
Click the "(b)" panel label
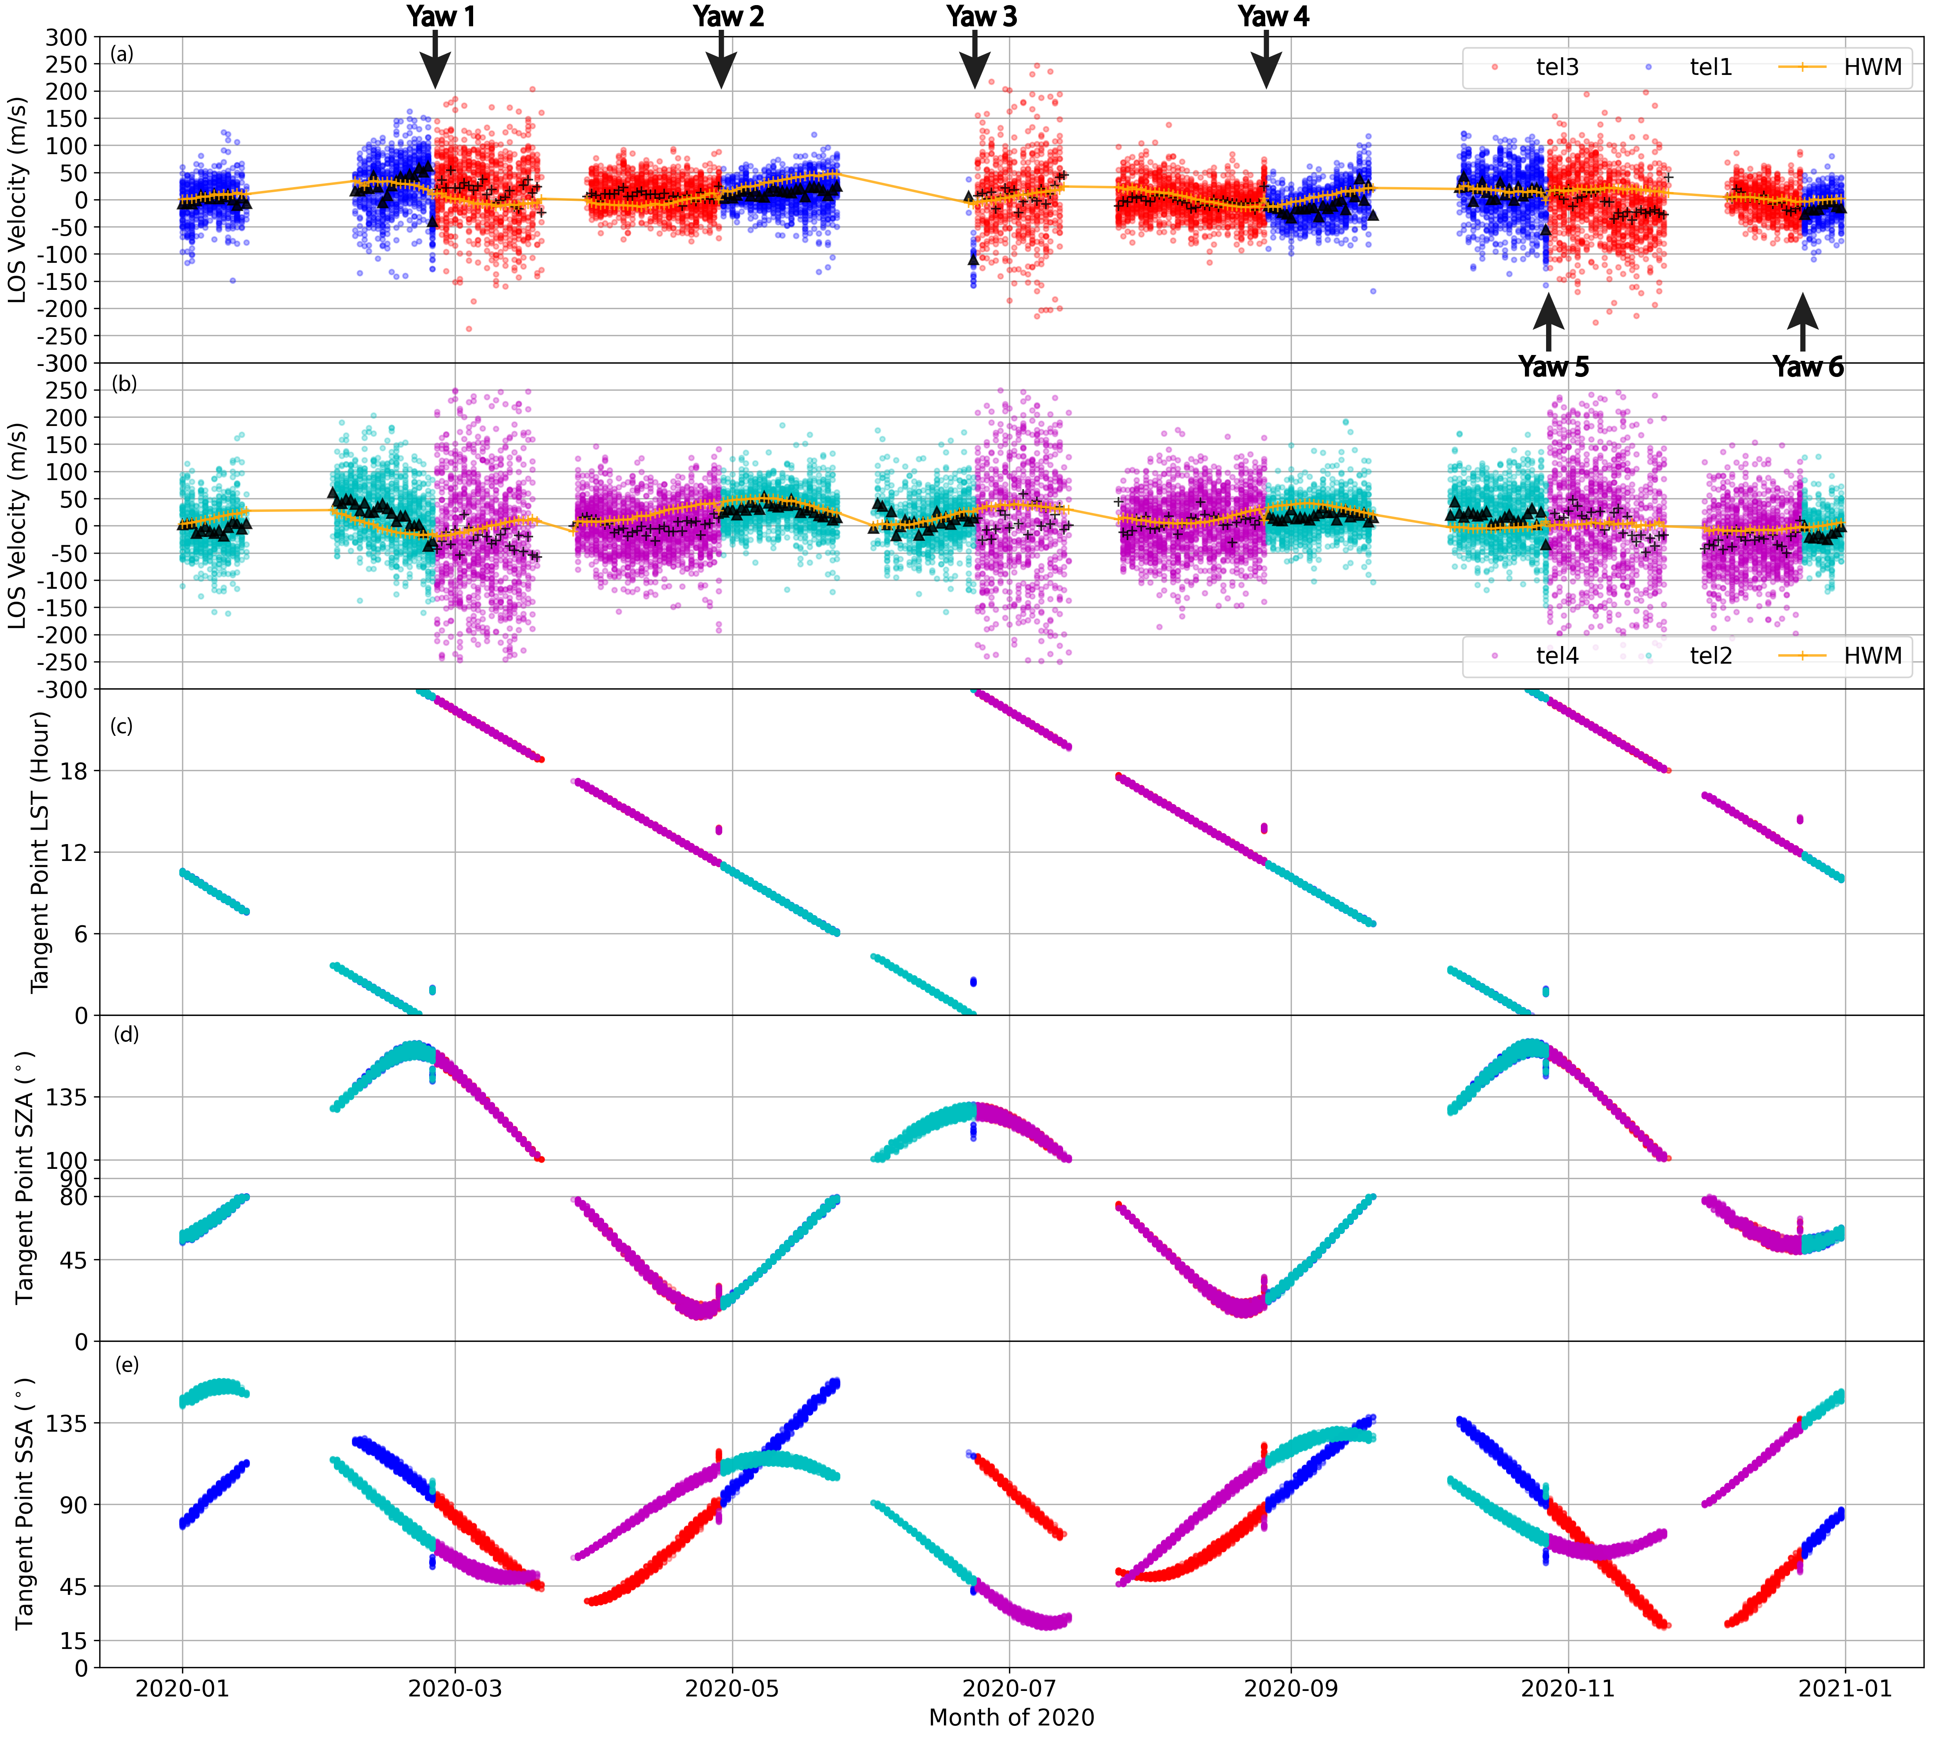click(x=124, y=384)
